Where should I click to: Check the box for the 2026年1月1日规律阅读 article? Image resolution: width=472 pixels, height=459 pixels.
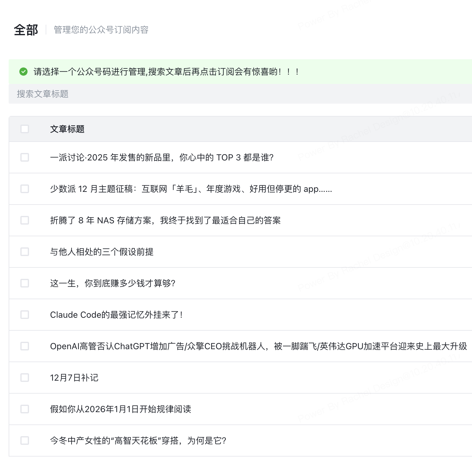pyautogui.click(x=25, y=409)
